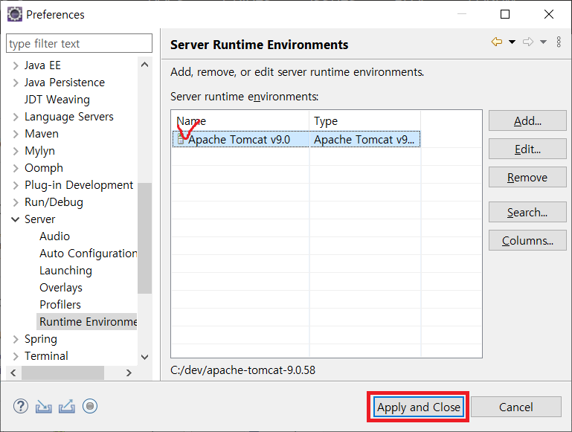Open Auto Configuration preferences page

(x=88, y=254)
